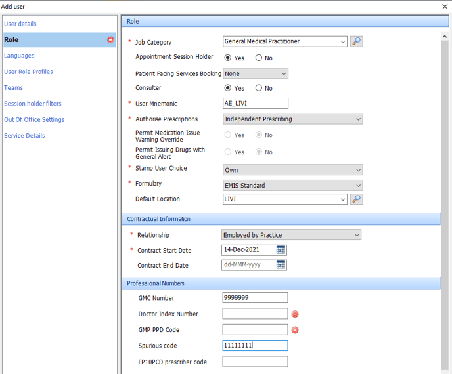This screenshot has height=374, width=452.
Task: Click the GMC Number input field
Action: (255, 298)
